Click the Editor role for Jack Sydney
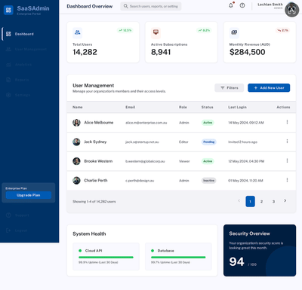Image resolution: width=302 pixels, height=290 pixels. pos(183,142)
